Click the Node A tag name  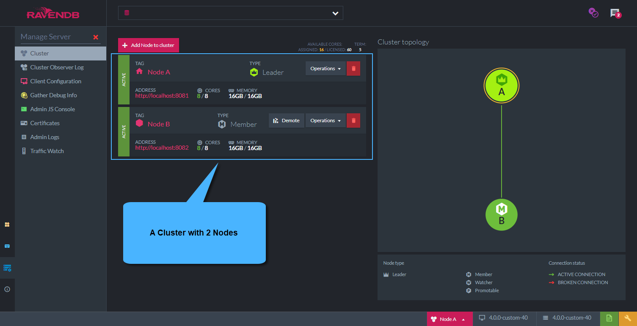point(159,72)
